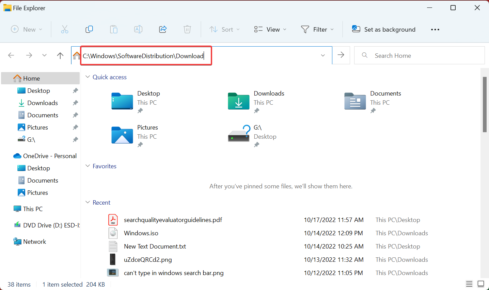
Task: Switch to details view in status bar
Action: pos(469,284)
